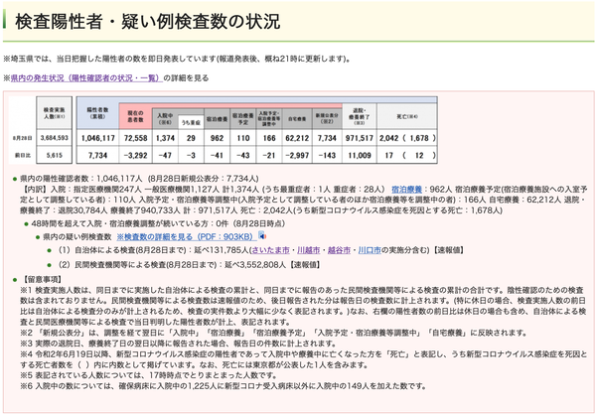596x415 pixels.
Task: Open the 宿泊療養 link
Action: click(406, 189)
